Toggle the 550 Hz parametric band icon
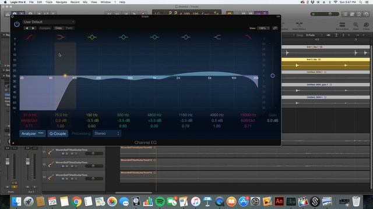Image resolution: width=373 pixels, height=209 pixels. coord(123,37)
